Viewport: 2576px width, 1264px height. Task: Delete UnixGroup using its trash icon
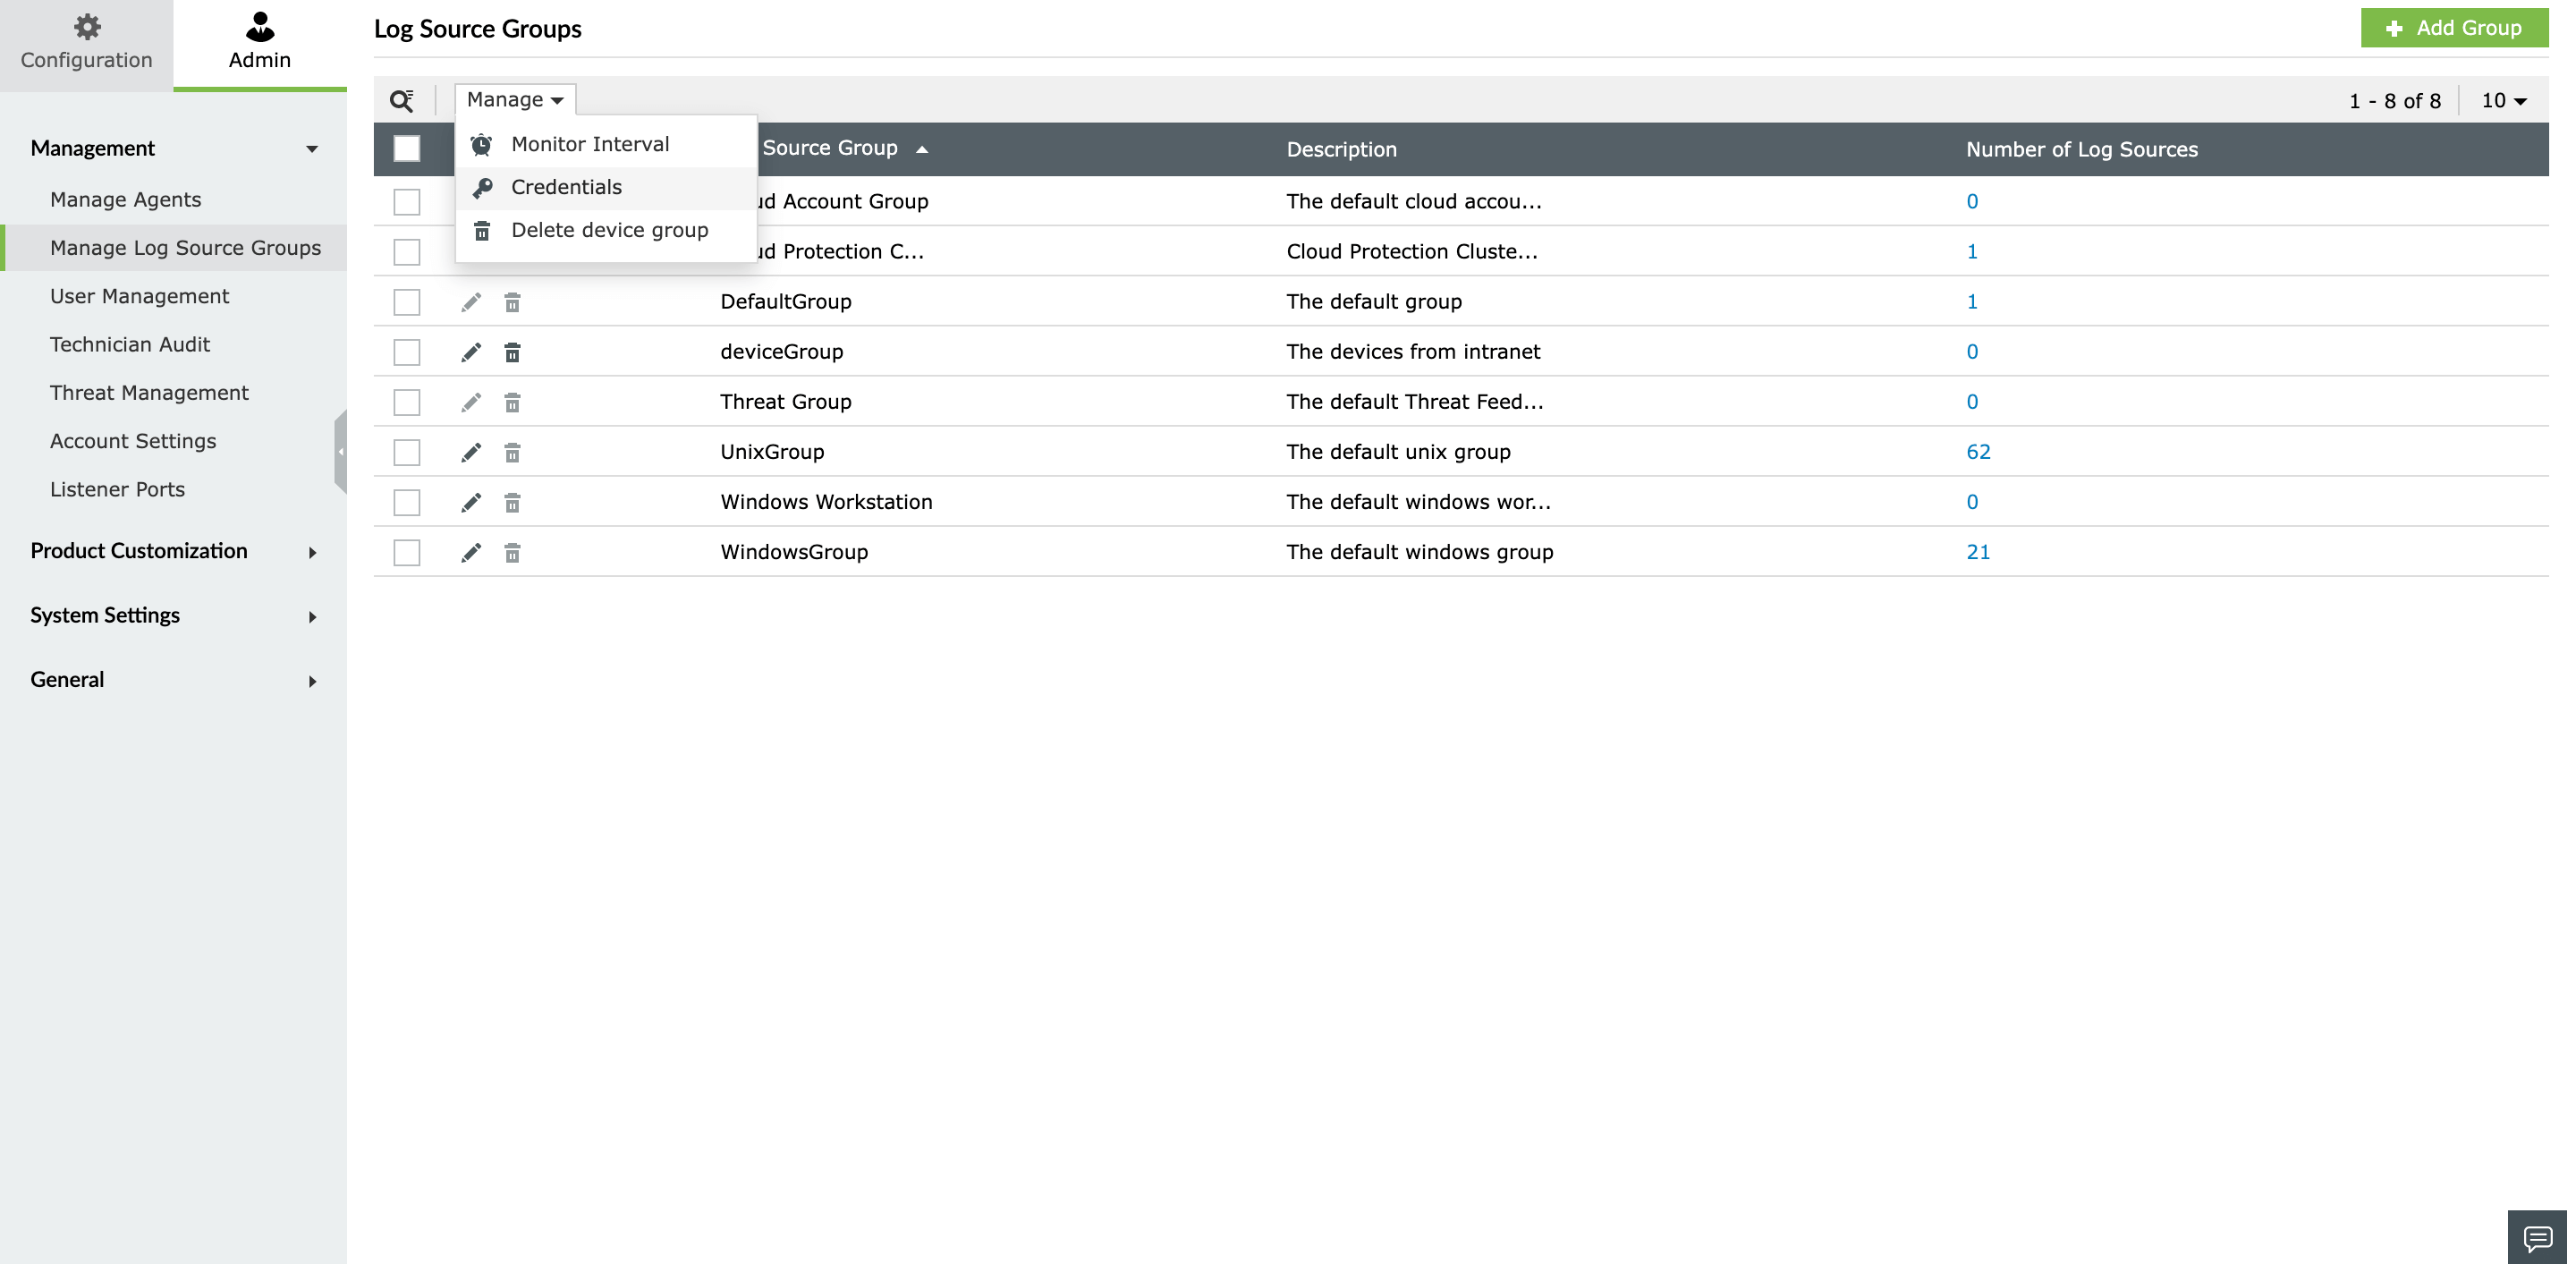tap(512, 452)
